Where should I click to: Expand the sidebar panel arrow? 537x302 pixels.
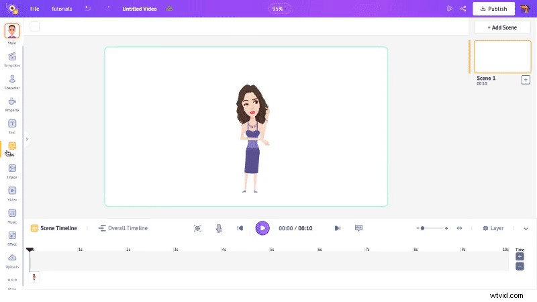27,139
